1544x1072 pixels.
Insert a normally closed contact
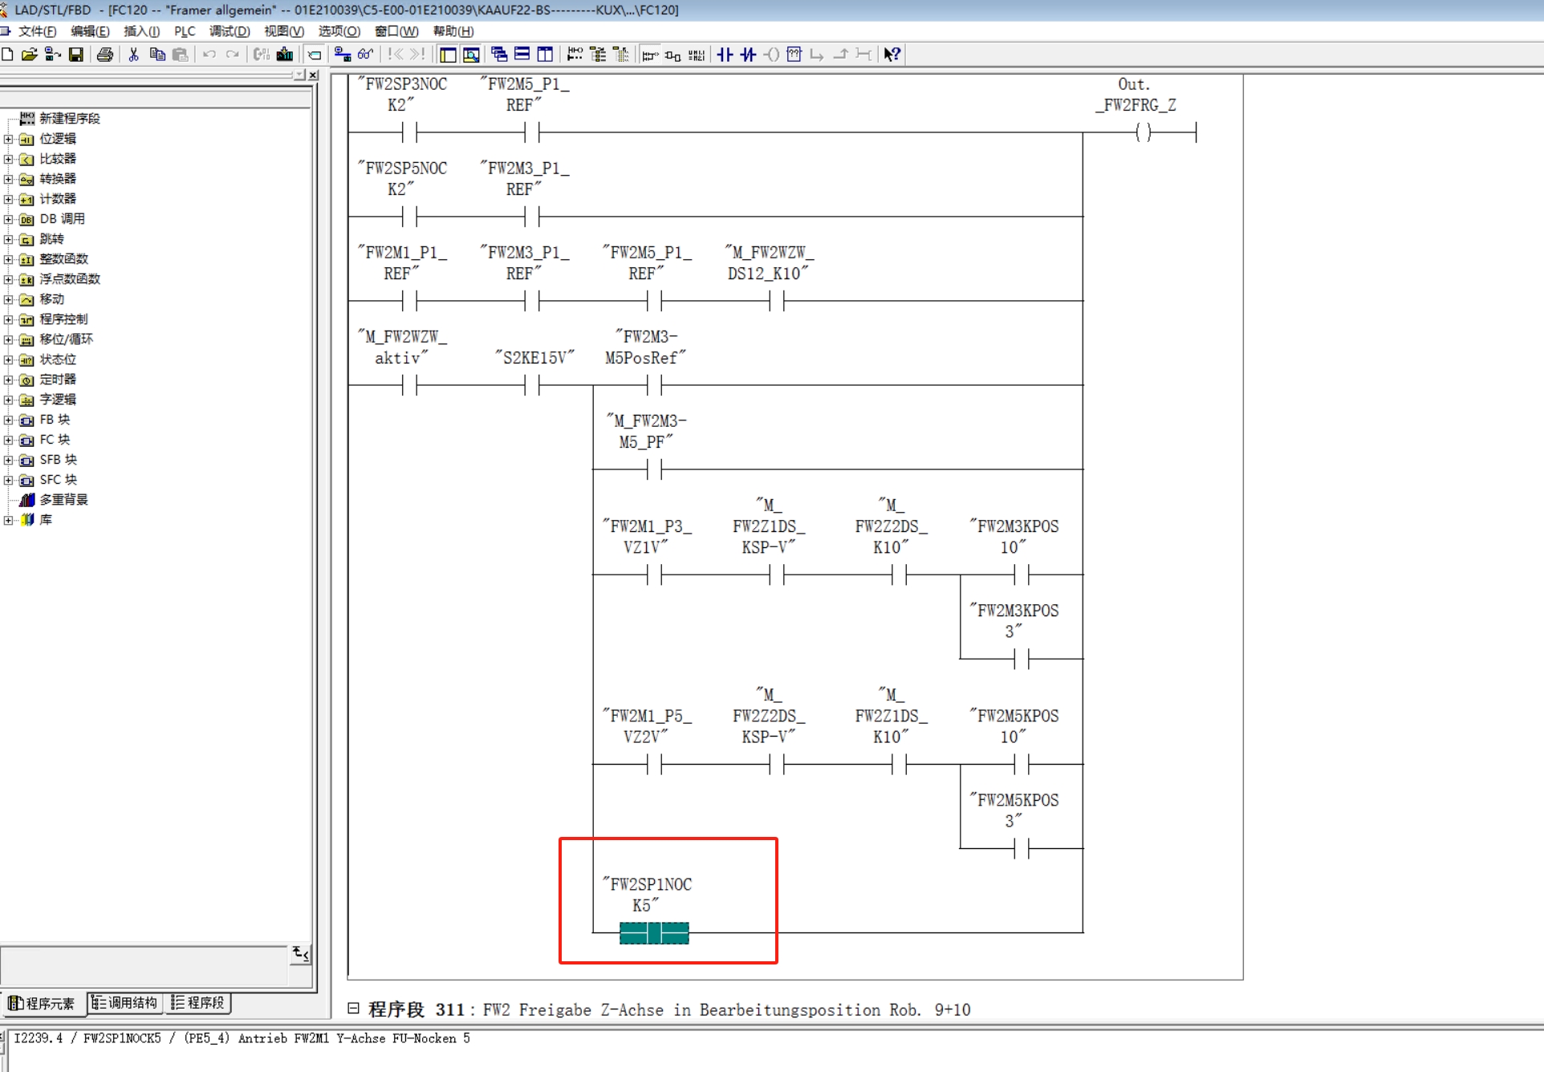748,55
